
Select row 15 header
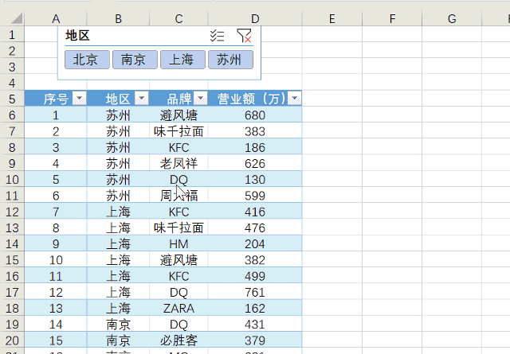pyautogui.click(x=12, y=260)
